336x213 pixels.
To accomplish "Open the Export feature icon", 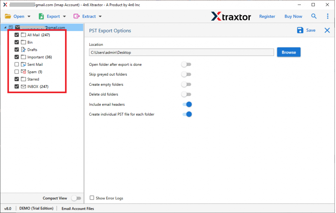I will pos(41,16).
